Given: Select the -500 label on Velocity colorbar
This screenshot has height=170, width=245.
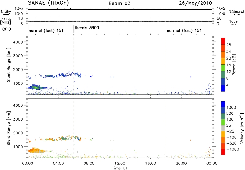Looking at the screenshot, I should tap(232, 143).
